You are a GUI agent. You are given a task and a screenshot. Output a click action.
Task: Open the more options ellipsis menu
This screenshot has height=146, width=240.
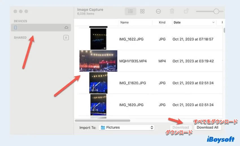pyautogui.click(x=158, y=11)
